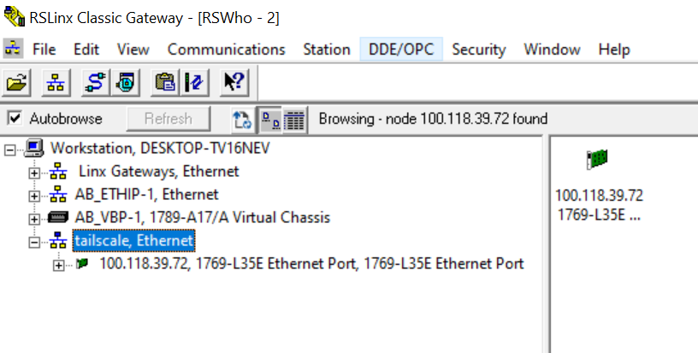
Task: Click the Copy DDE Link clipboard icon
Action: [x=165, y=82]
